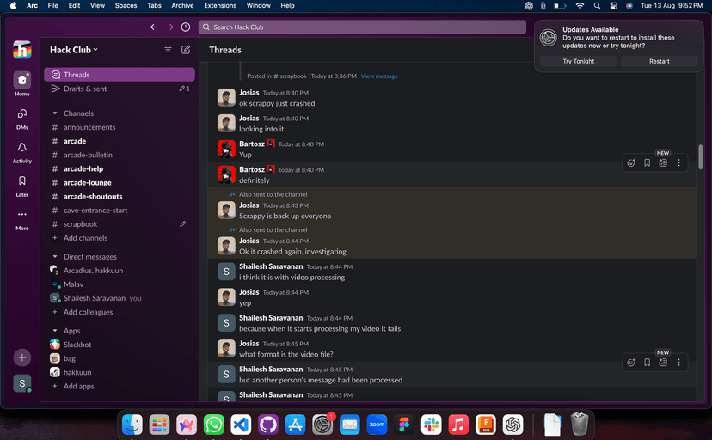Click the new message compose icon
Screen dimensions: 712x440
(186, 50)
